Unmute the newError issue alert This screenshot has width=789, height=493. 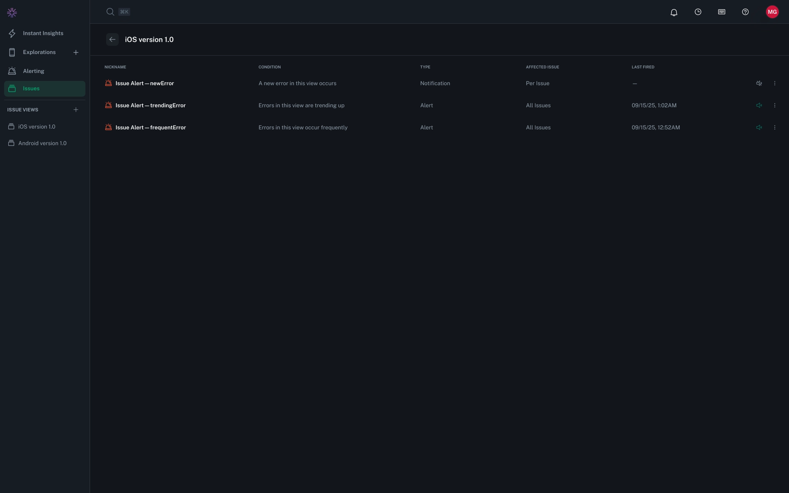(759, 83)
